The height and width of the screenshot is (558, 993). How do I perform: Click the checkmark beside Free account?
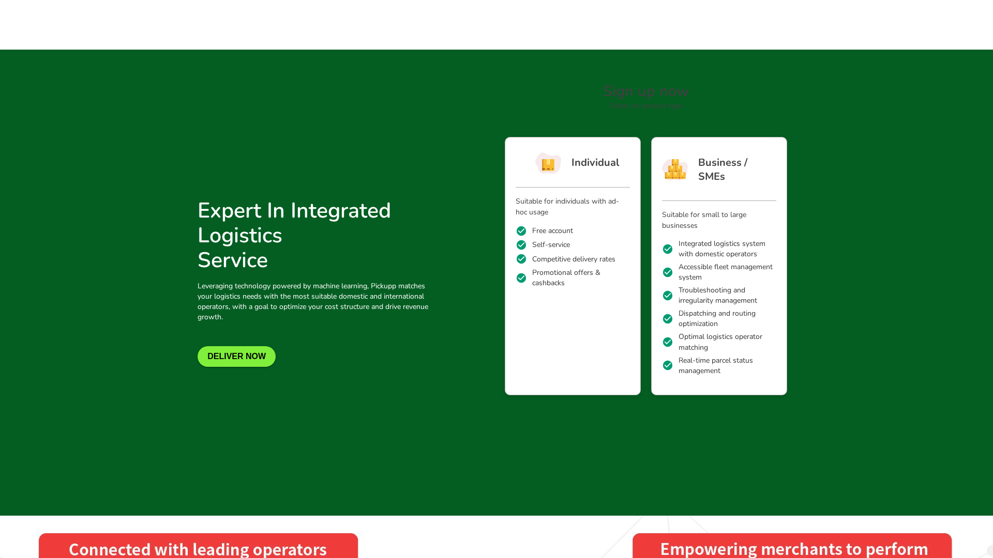point(521,231)
